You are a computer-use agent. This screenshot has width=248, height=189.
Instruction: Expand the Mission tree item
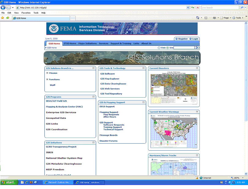tap(47, 73)
